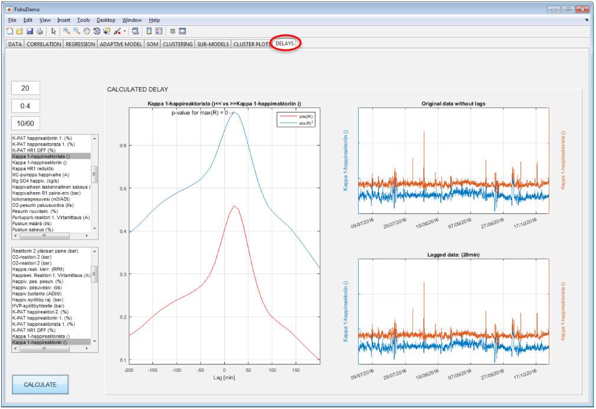Select "Kappa HR1 reduktio" in the list
This screenshot has height=409, width=596.
click(51, 169)
